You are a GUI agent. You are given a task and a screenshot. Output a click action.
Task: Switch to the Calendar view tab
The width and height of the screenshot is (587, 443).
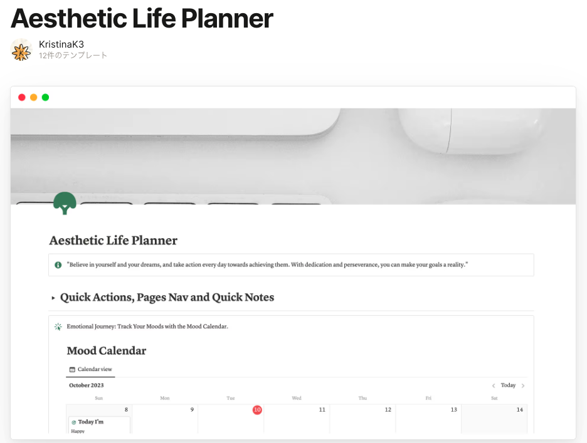[x=90, y=370]
